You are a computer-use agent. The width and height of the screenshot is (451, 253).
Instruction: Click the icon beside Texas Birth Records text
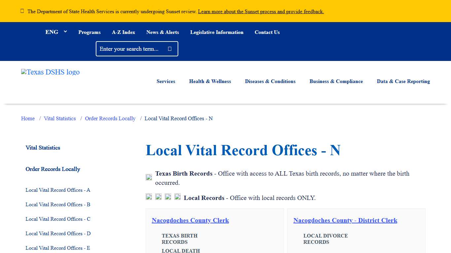(149, 177)
